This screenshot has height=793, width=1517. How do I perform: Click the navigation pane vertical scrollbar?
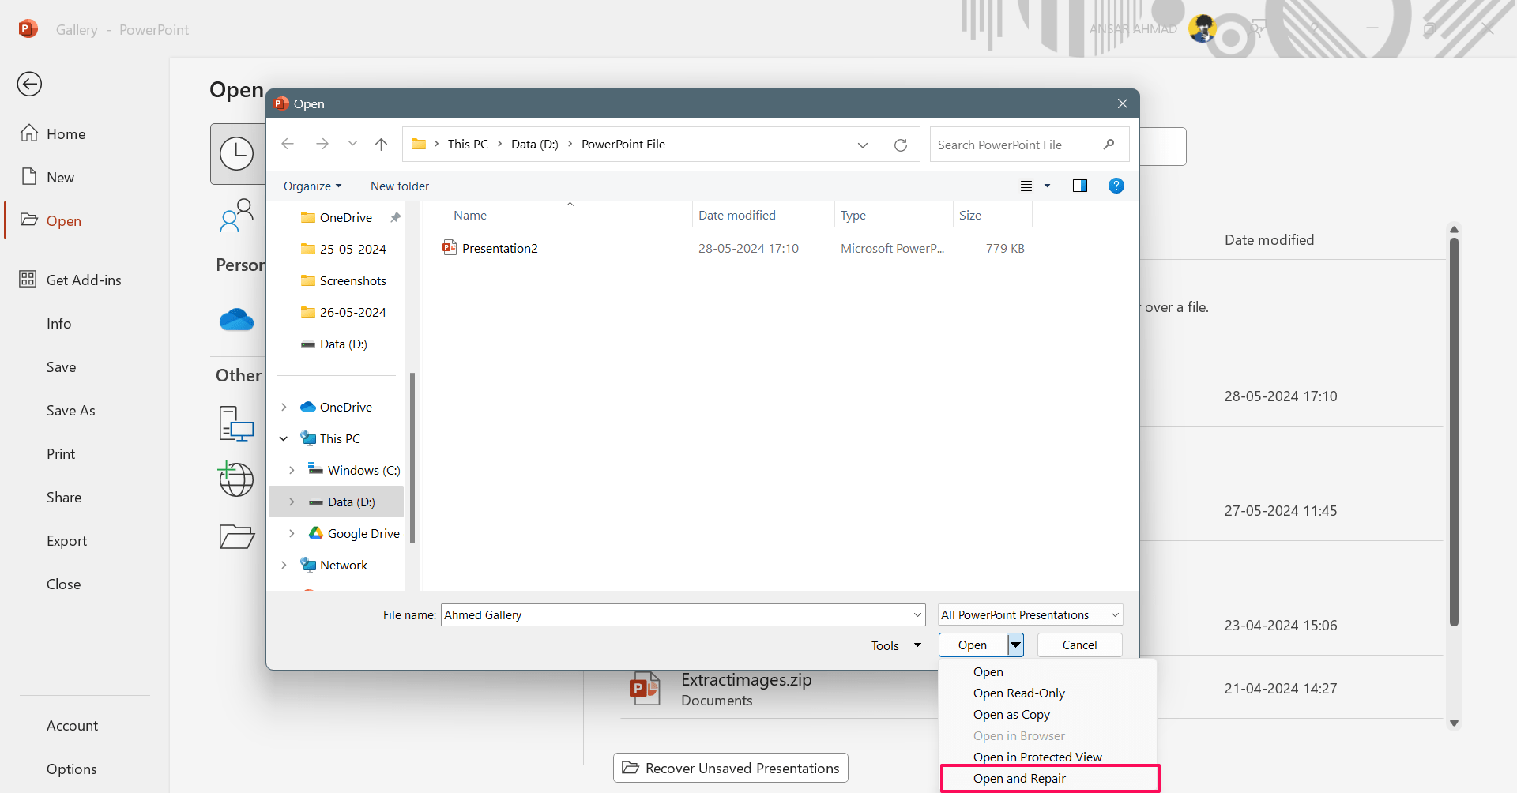pyautogui.click(x=412, y=458)
